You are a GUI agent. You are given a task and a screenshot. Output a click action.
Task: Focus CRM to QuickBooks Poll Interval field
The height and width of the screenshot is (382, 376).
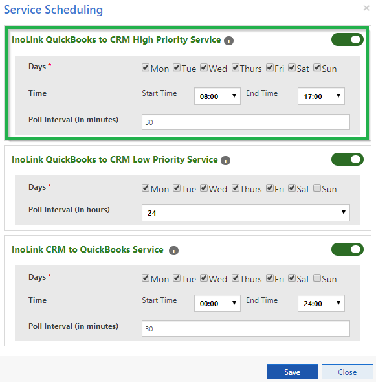pos(246,329)
